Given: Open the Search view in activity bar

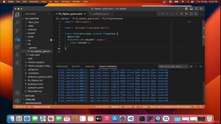Looking at the screenshot, I should 17,23.
